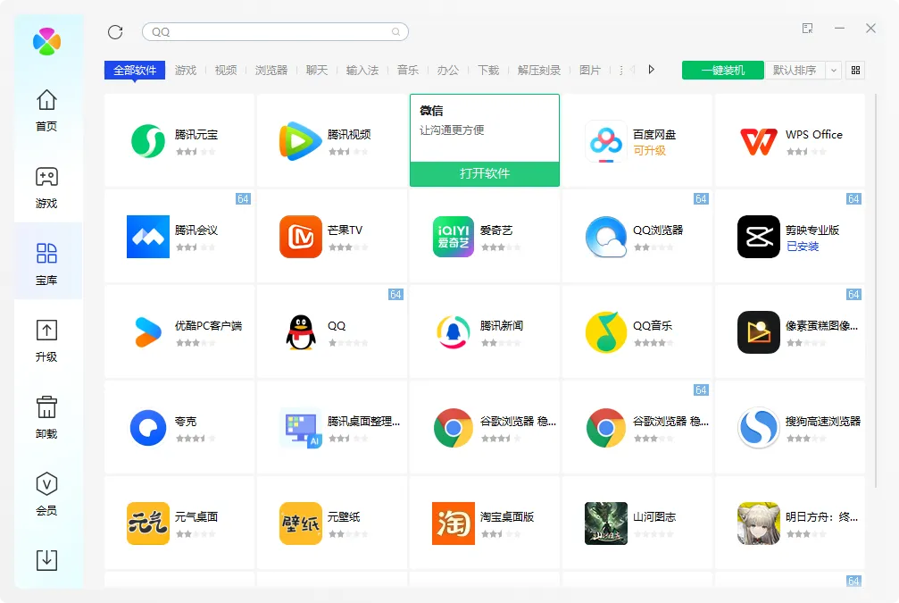899x603 pixels.
Task: Click the 山河图志 game thumbnail
Action: click(x=606, y=523)
